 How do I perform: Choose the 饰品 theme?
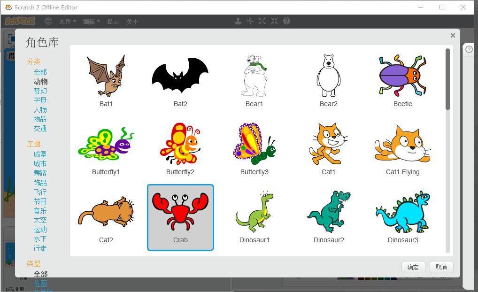tap(40, 183)
